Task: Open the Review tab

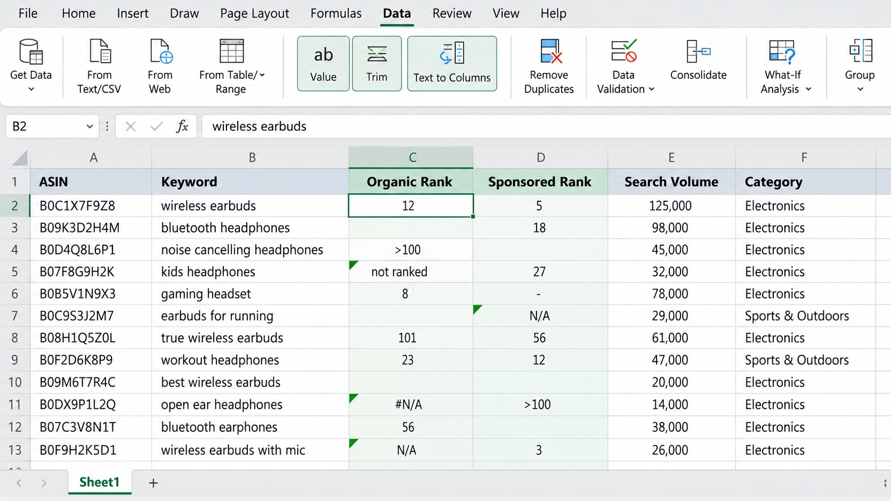Action: 452,13
